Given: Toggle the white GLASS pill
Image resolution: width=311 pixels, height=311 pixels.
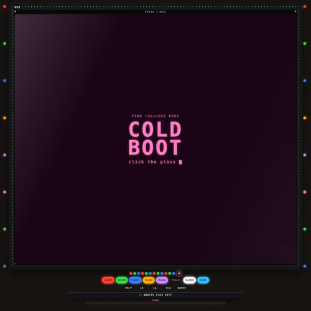Looking at the screenshot, I should (189, 280).
